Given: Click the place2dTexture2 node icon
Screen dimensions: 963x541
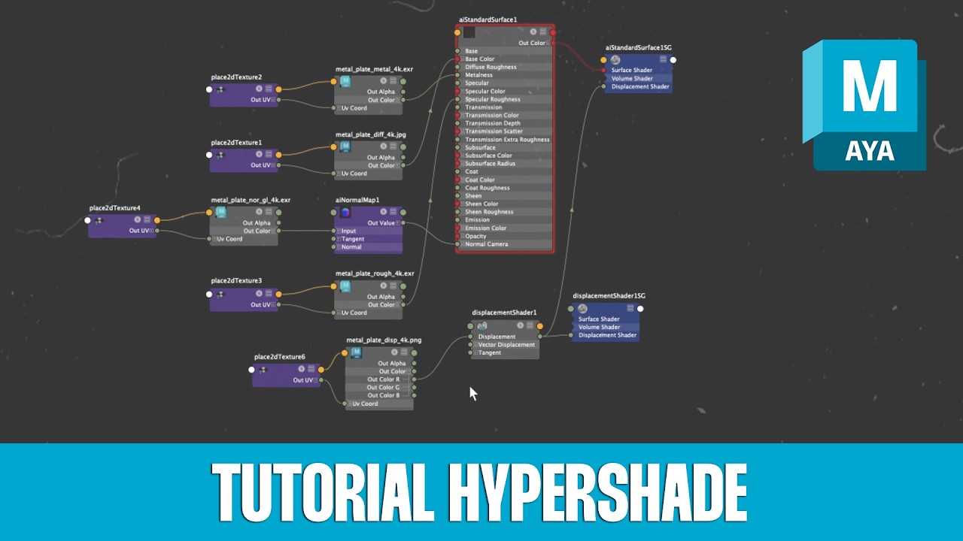Looking at the screenshot, I should point(220,89).
